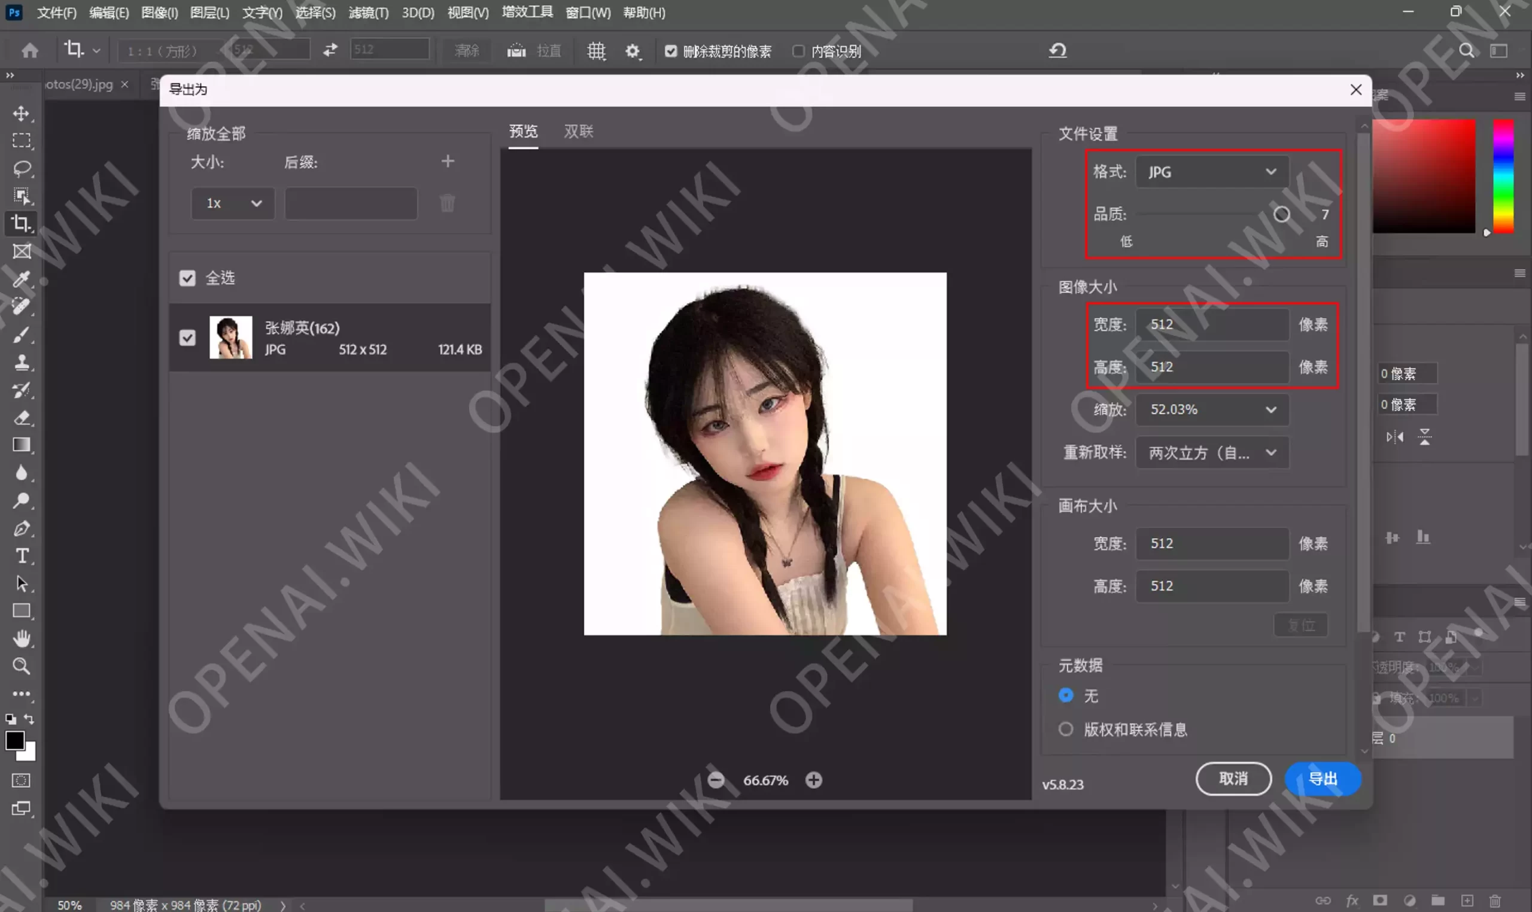
Task: Collapse the right panels double arrow
Action: (1519, 75)
